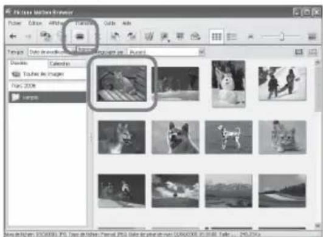
Task: Click the toolbar icon left of the e-mail icon
Action: [180, 36]
